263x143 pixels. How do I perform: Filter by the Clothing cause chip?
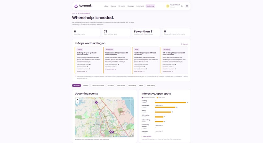[86, 85]
